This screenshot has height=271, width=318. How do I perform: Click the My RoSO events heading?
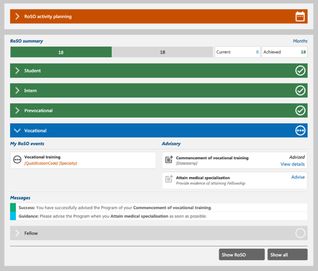click(27, 144)
